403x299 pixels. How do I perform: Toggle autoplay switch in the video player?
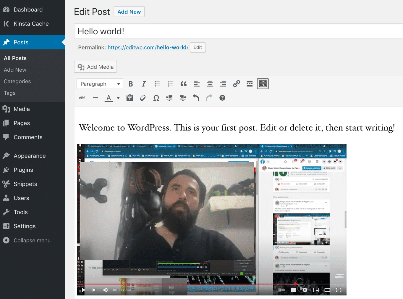coord(281,290)
